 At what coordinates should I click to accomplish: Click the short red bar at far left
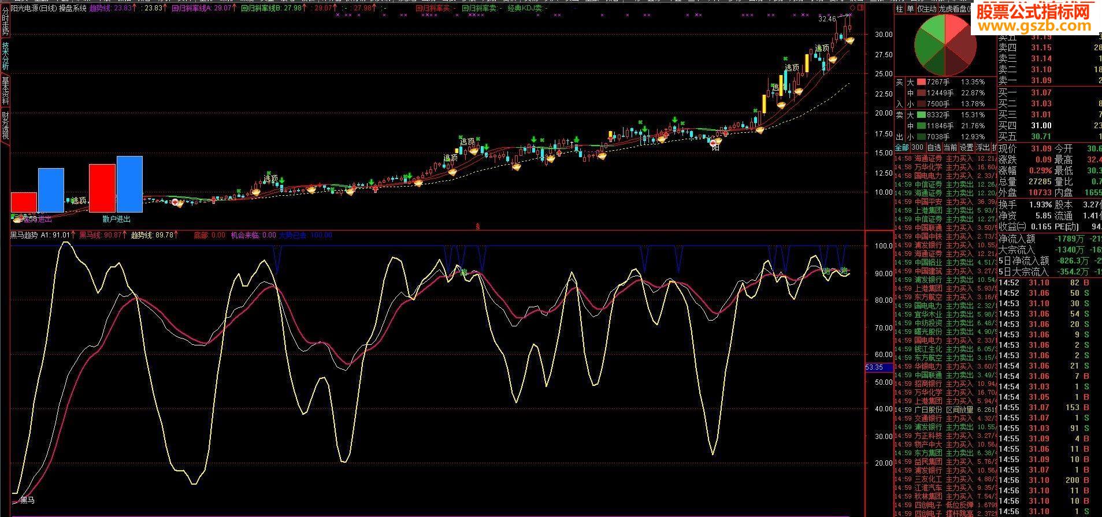pyautogui.click(x=24, y=202)
